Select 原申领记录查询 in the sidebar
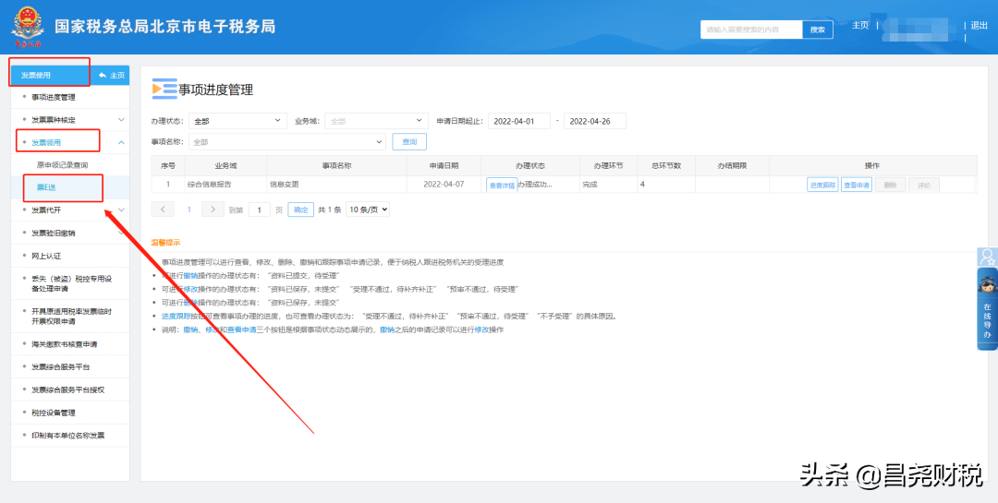The image size is (998, 503). point(63,165)
